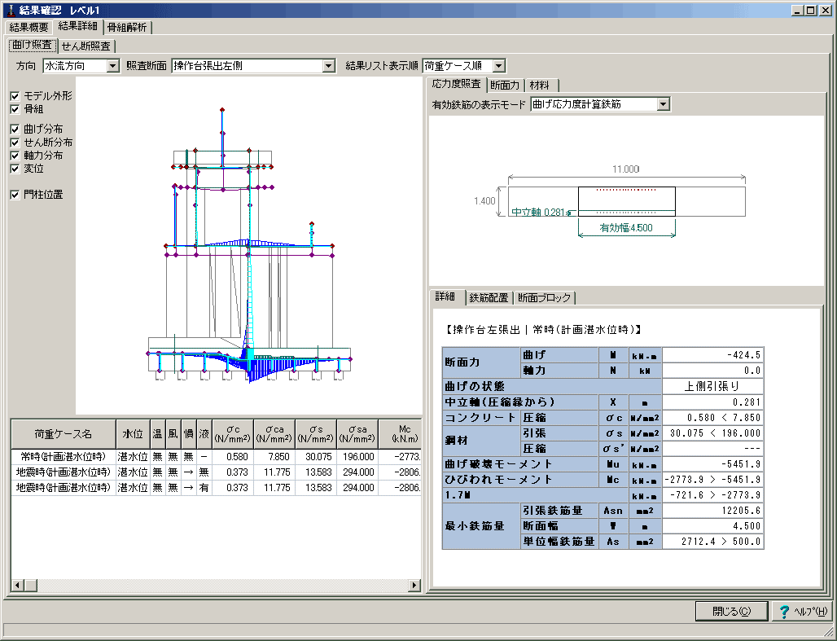
Task: Click the 荷重ケース名 column header
Action: [x=64, y=433]
